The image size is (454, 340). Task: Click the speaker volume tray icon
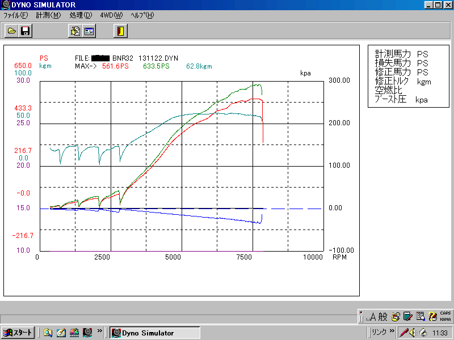point(413,333)
